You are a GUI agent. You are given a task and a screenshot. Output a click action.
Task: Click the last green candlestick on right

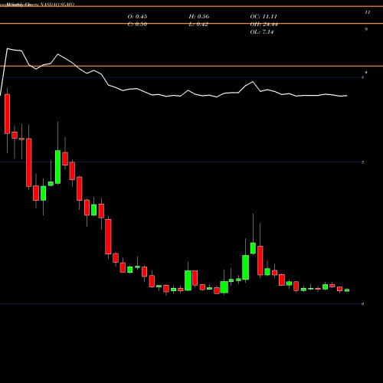347,290
